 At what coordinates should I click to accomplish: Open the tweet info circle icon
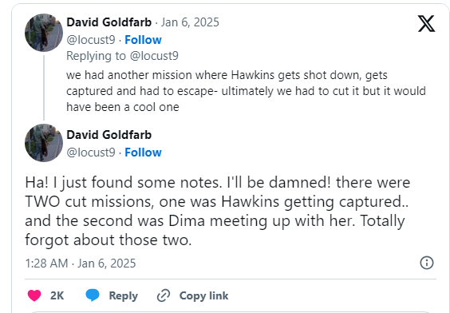(x=427, y=263)
